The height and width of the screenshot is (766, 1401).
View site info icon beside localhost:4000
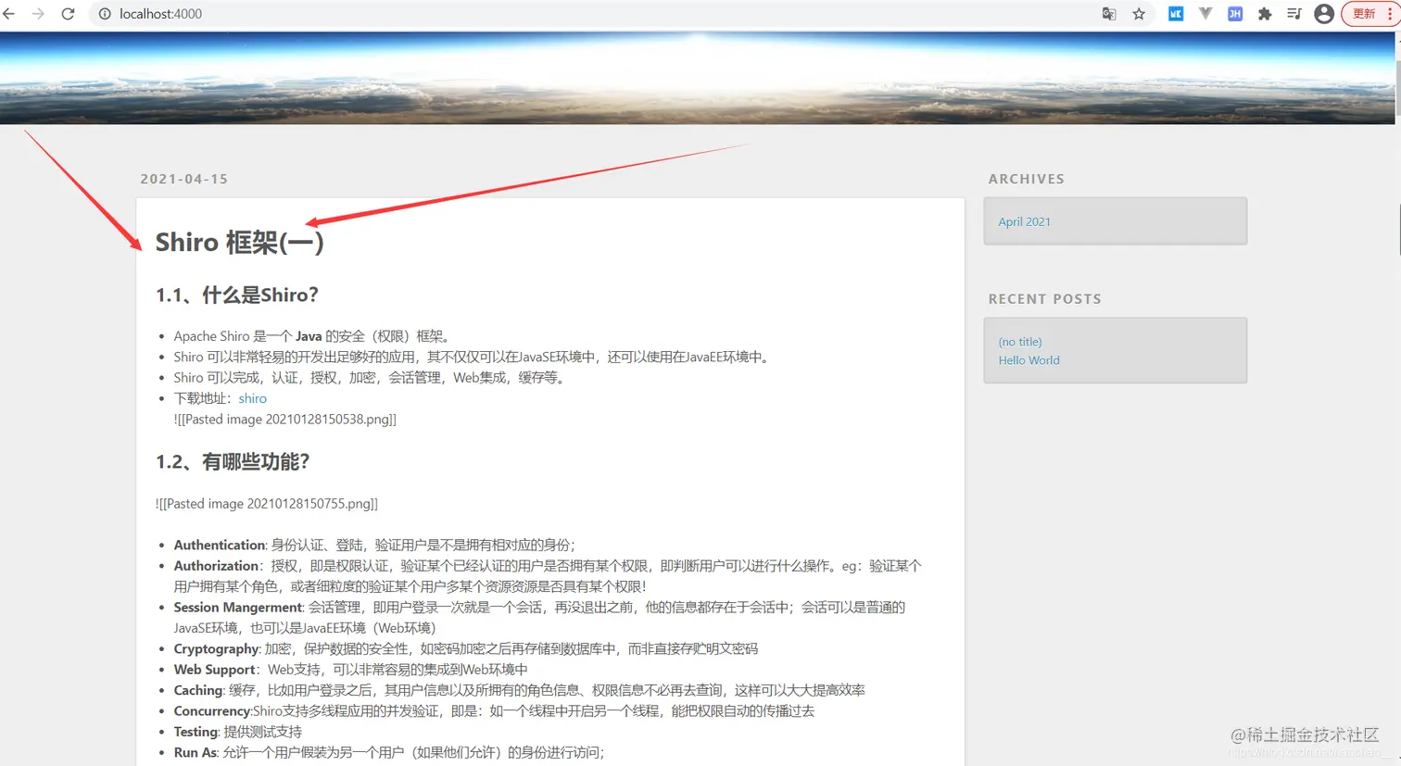pos(105,14)
